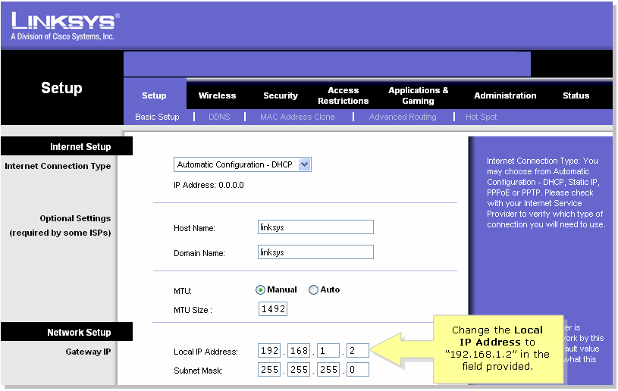
Task: Click the Internet Connection Type help text
Action: pyautogui.click(x=546, y=192)
